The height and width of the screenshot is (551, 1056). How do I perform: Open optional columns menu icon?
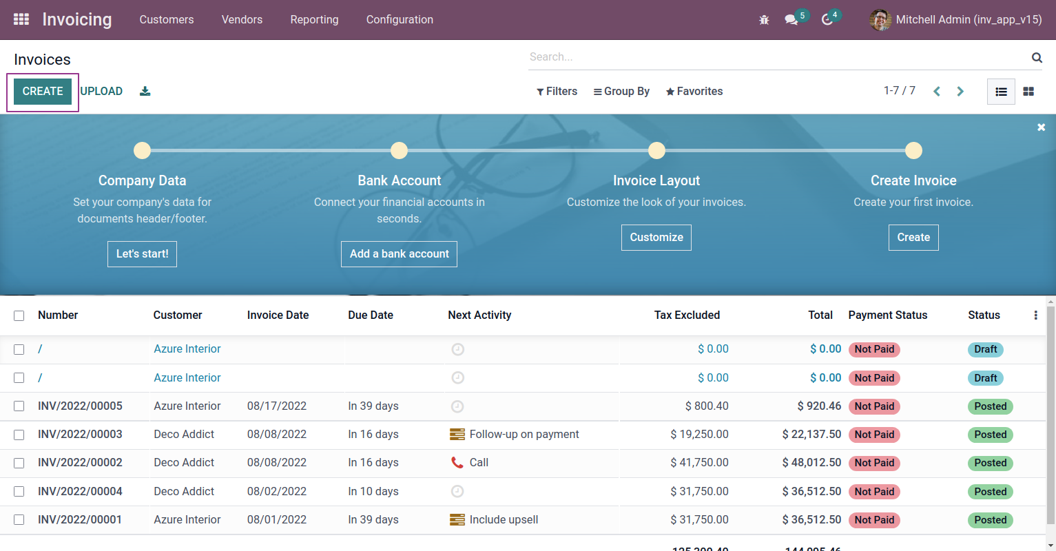(1035, 315)
